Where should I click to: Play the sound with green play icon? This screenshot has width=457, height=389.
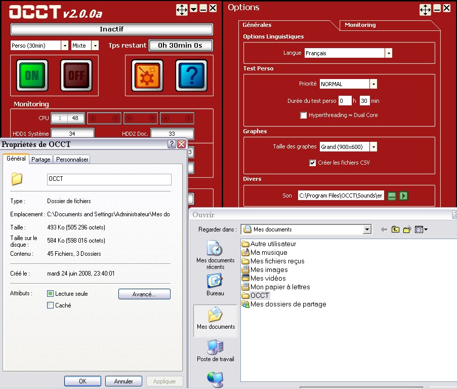[404, 196]
